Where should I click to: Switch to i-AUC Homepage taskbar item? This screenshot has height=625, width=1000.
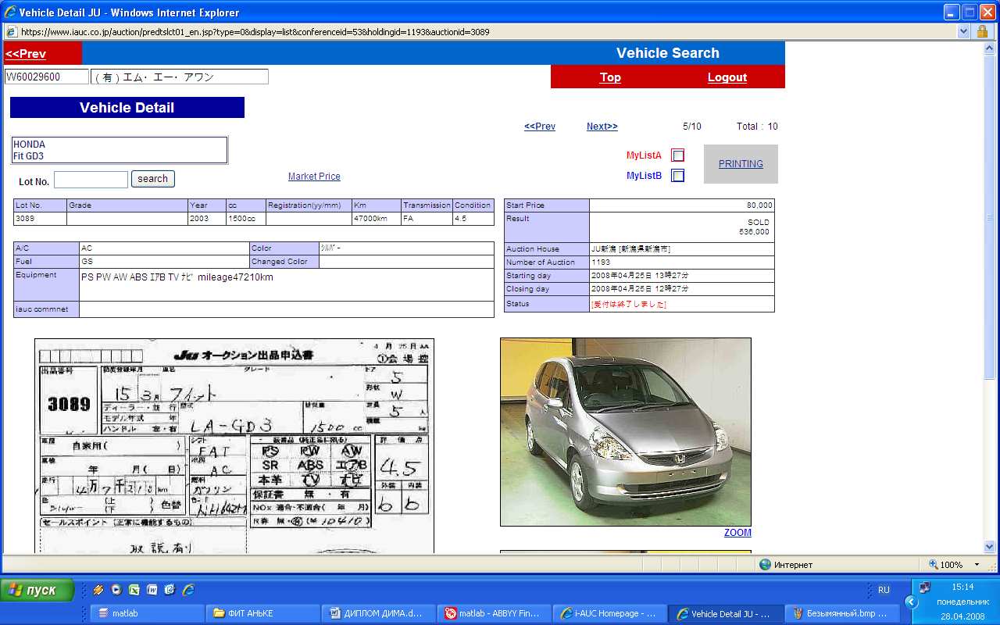tap(610, 614)
